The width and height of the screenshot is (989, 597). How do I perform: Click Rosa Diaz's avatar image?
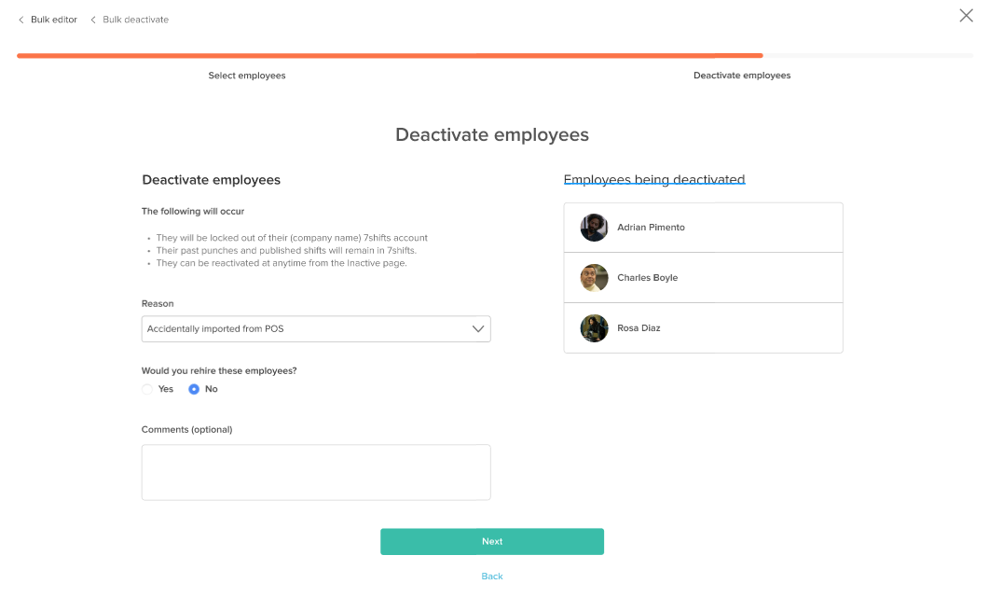pyautogui.click(x=594, y=327)
